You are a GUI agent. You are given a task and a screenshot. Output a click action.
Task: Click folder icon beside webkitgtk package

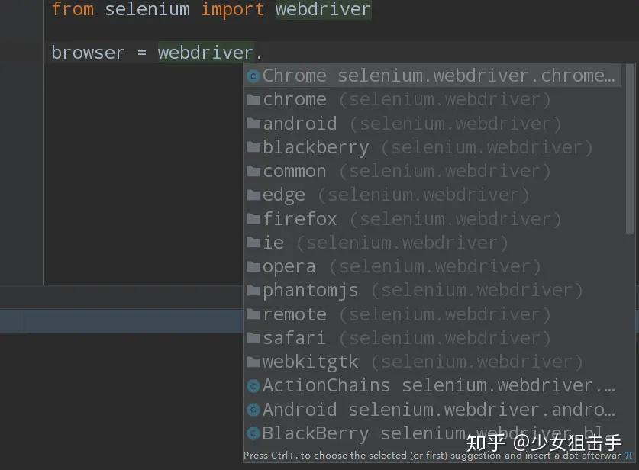pyautogui.click(x=253, y=362)
